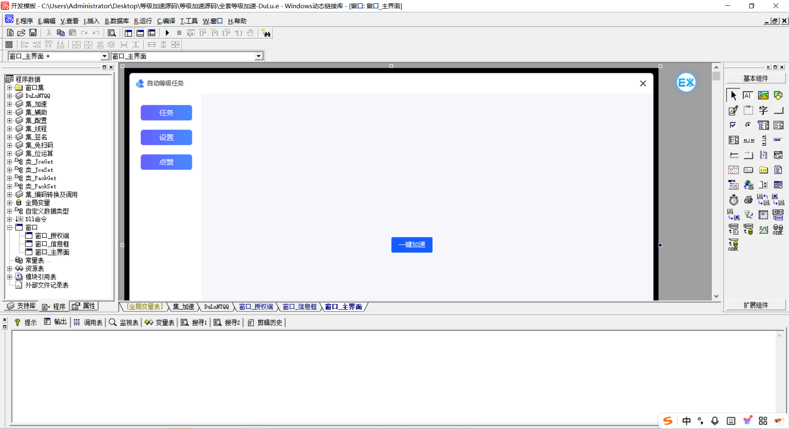Select 窗口_授权端 in the project tree
The image size is (789, 429).
click(x=52, y=236)
